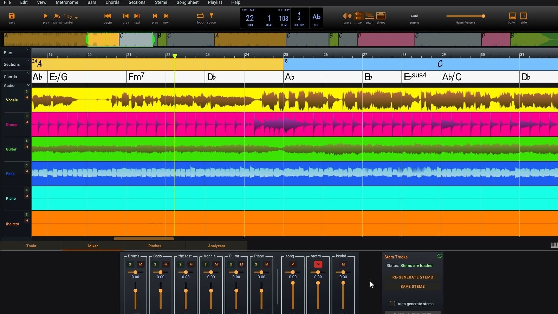Collapse the Chords row expander
This screenshot has height=314, width=558.
pyautogui.click(x=28, y=73)
